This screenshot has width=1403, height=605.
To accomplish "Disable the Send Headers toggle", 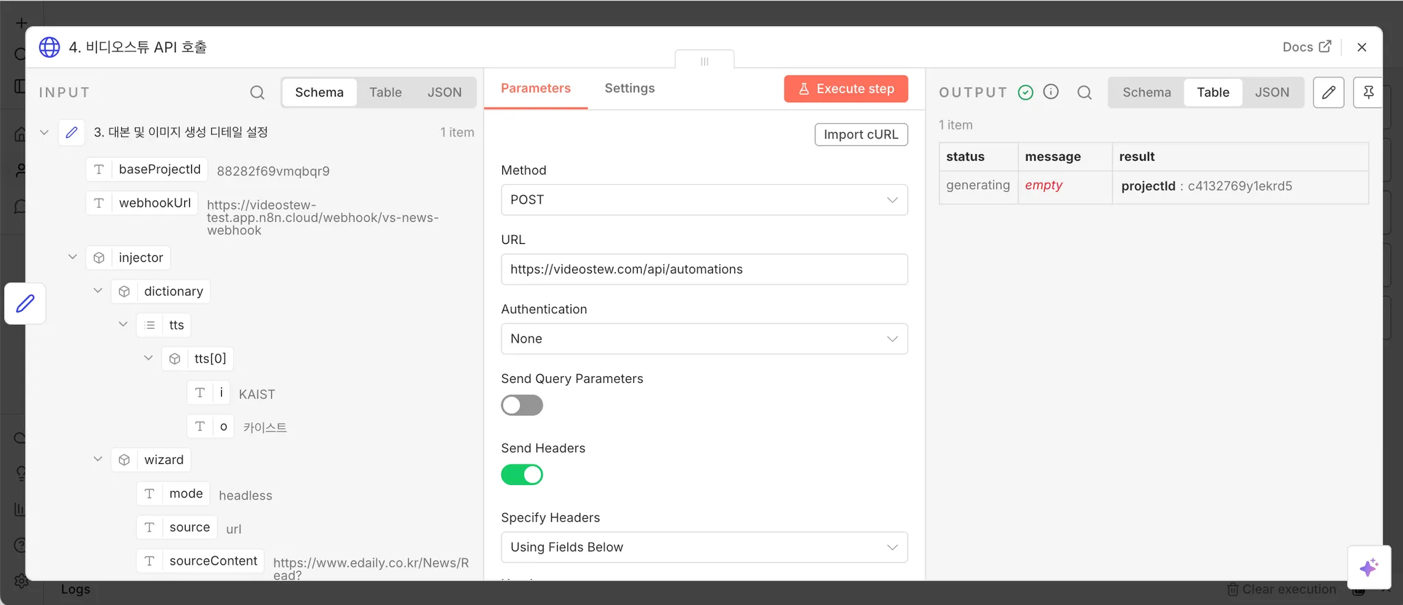I will 521,475.
